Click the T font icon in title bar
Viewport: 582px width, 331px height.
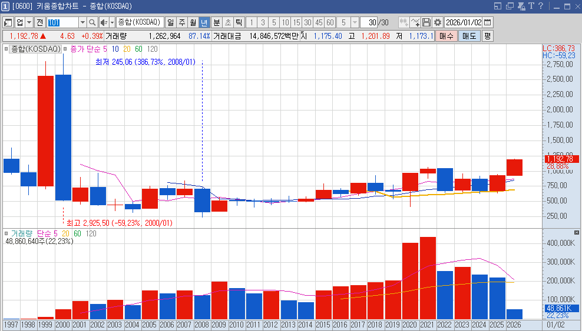[x=531, y=6]
